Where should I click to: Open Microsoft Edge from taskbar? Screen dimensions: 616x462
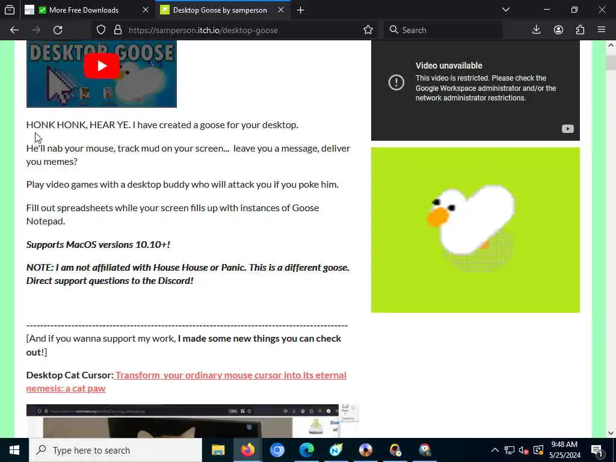(x=306, y=450)
